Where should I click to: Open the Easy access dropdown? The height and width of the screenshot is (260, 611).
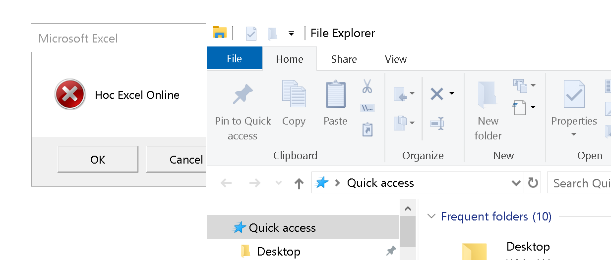pyautogui.click(x=524, y=86)
